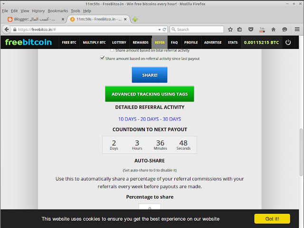The image size is (304, 228).
Task: Open MULTIPLY BTC section
Action: 94,42
